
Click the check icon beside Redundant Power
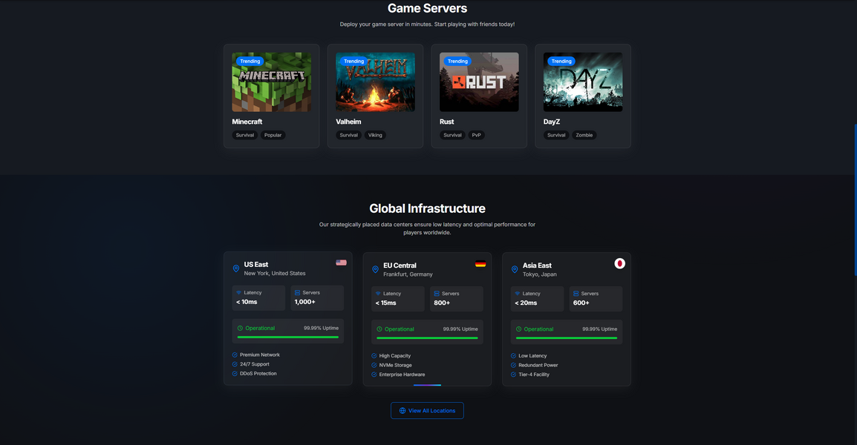(x=514, y=366)
